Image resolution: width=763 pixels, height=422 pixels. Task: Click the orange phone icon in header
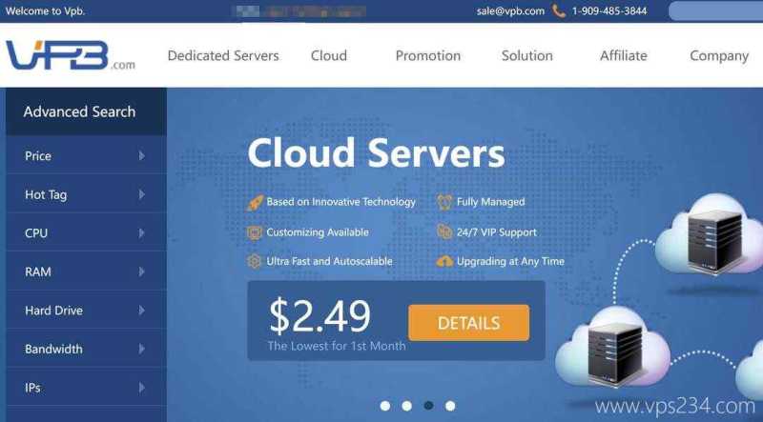(x=559, y=10)
